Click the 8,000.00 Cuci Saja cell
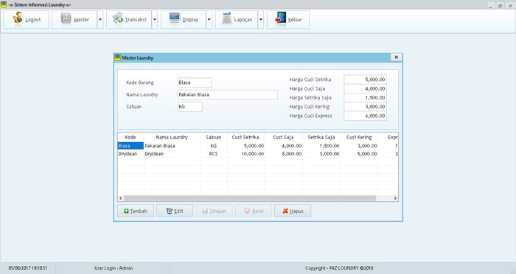The image size is (516, 274). pos(283,154)
